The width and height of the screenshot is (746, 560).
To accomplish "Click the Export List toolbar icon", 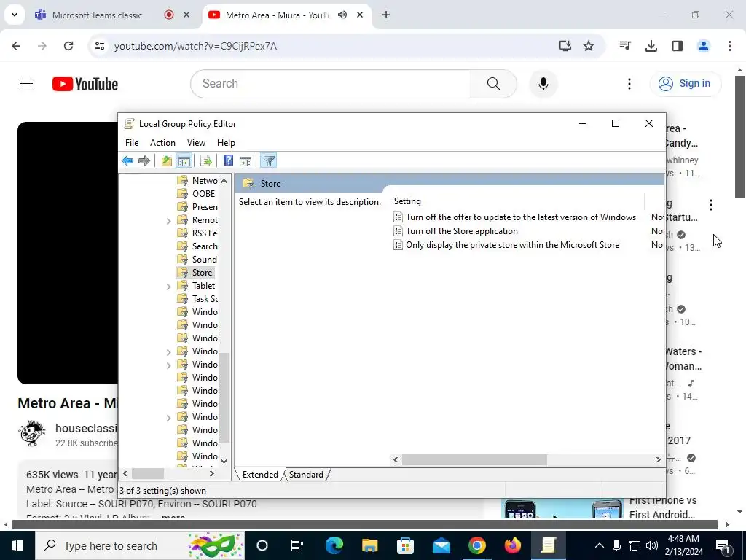I will 206,161.
